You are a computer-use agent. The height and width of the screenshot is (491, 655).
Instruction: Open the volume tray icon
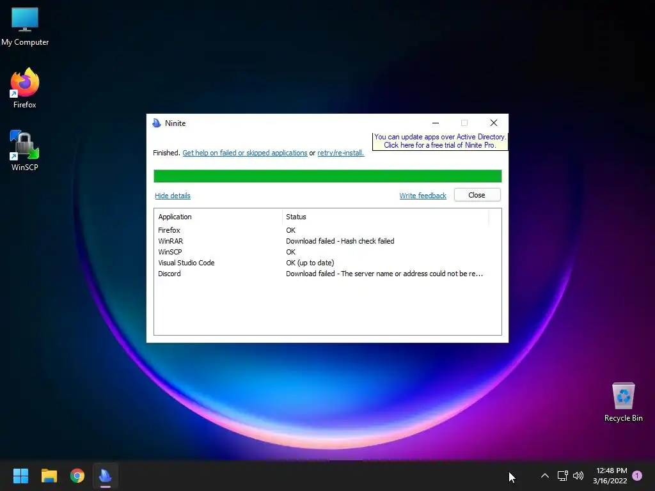click(x=578, y=476)
